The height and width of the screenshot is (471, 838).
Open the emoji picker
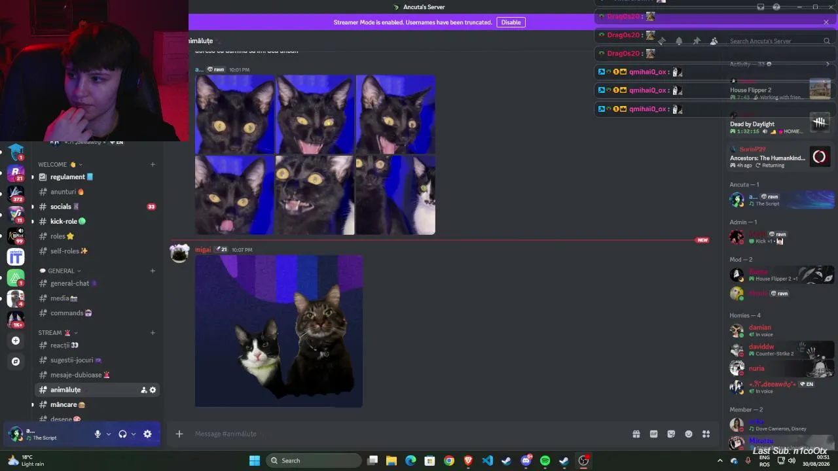(689, 434)
